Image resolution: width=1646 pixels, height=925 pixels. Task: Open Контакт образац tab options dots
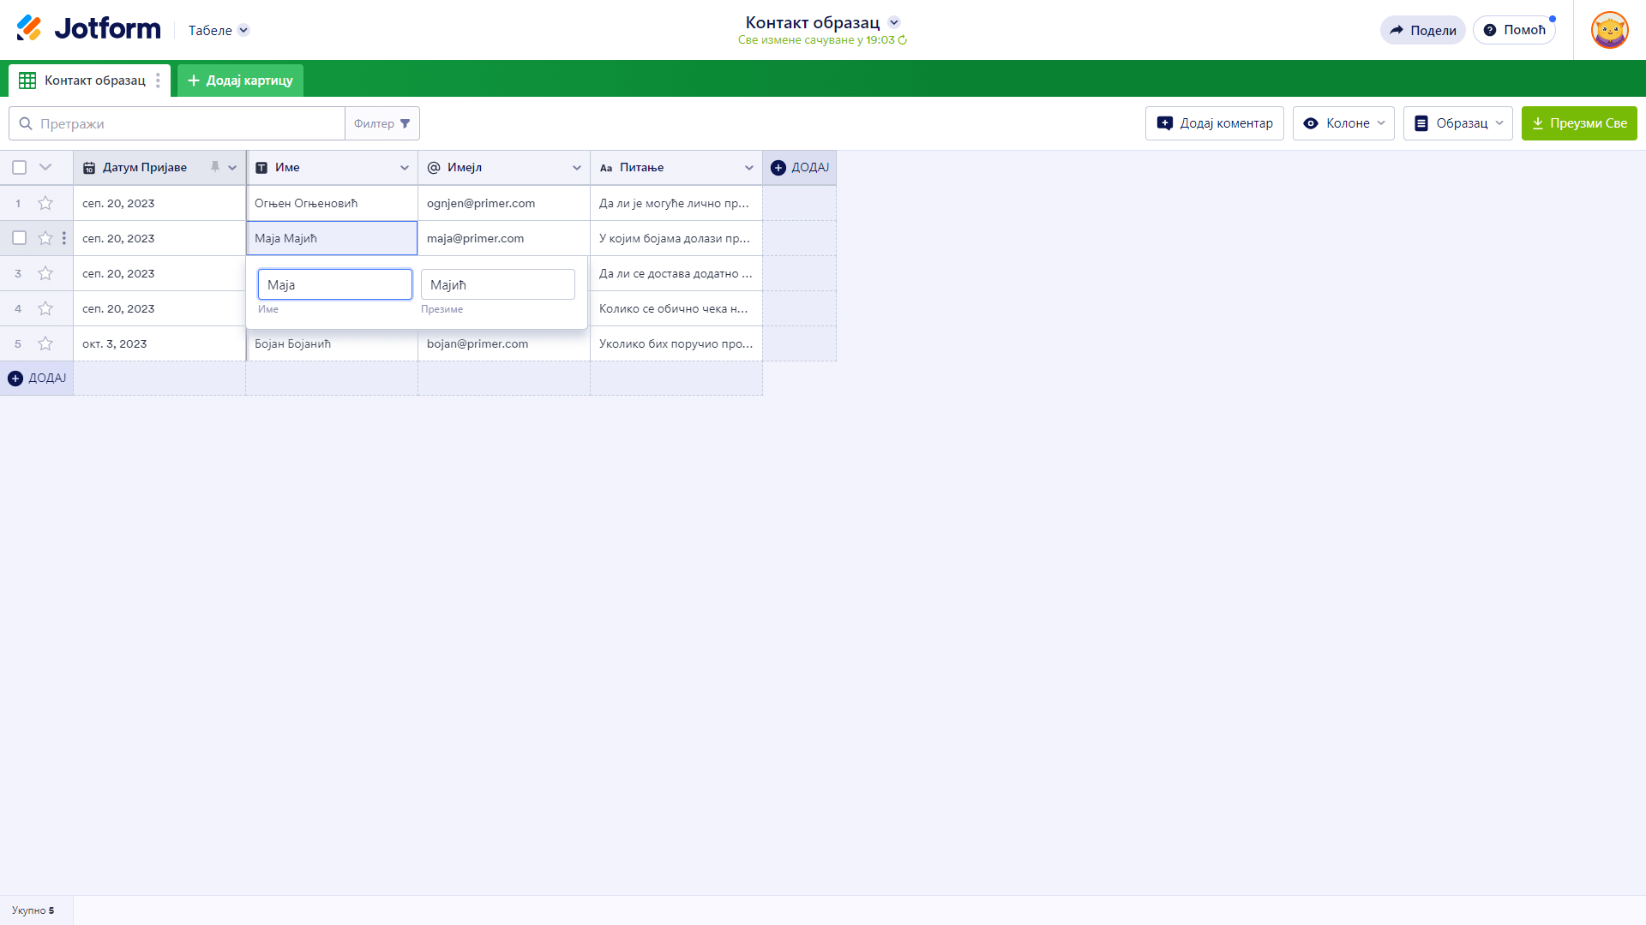[x=158, y=81]
